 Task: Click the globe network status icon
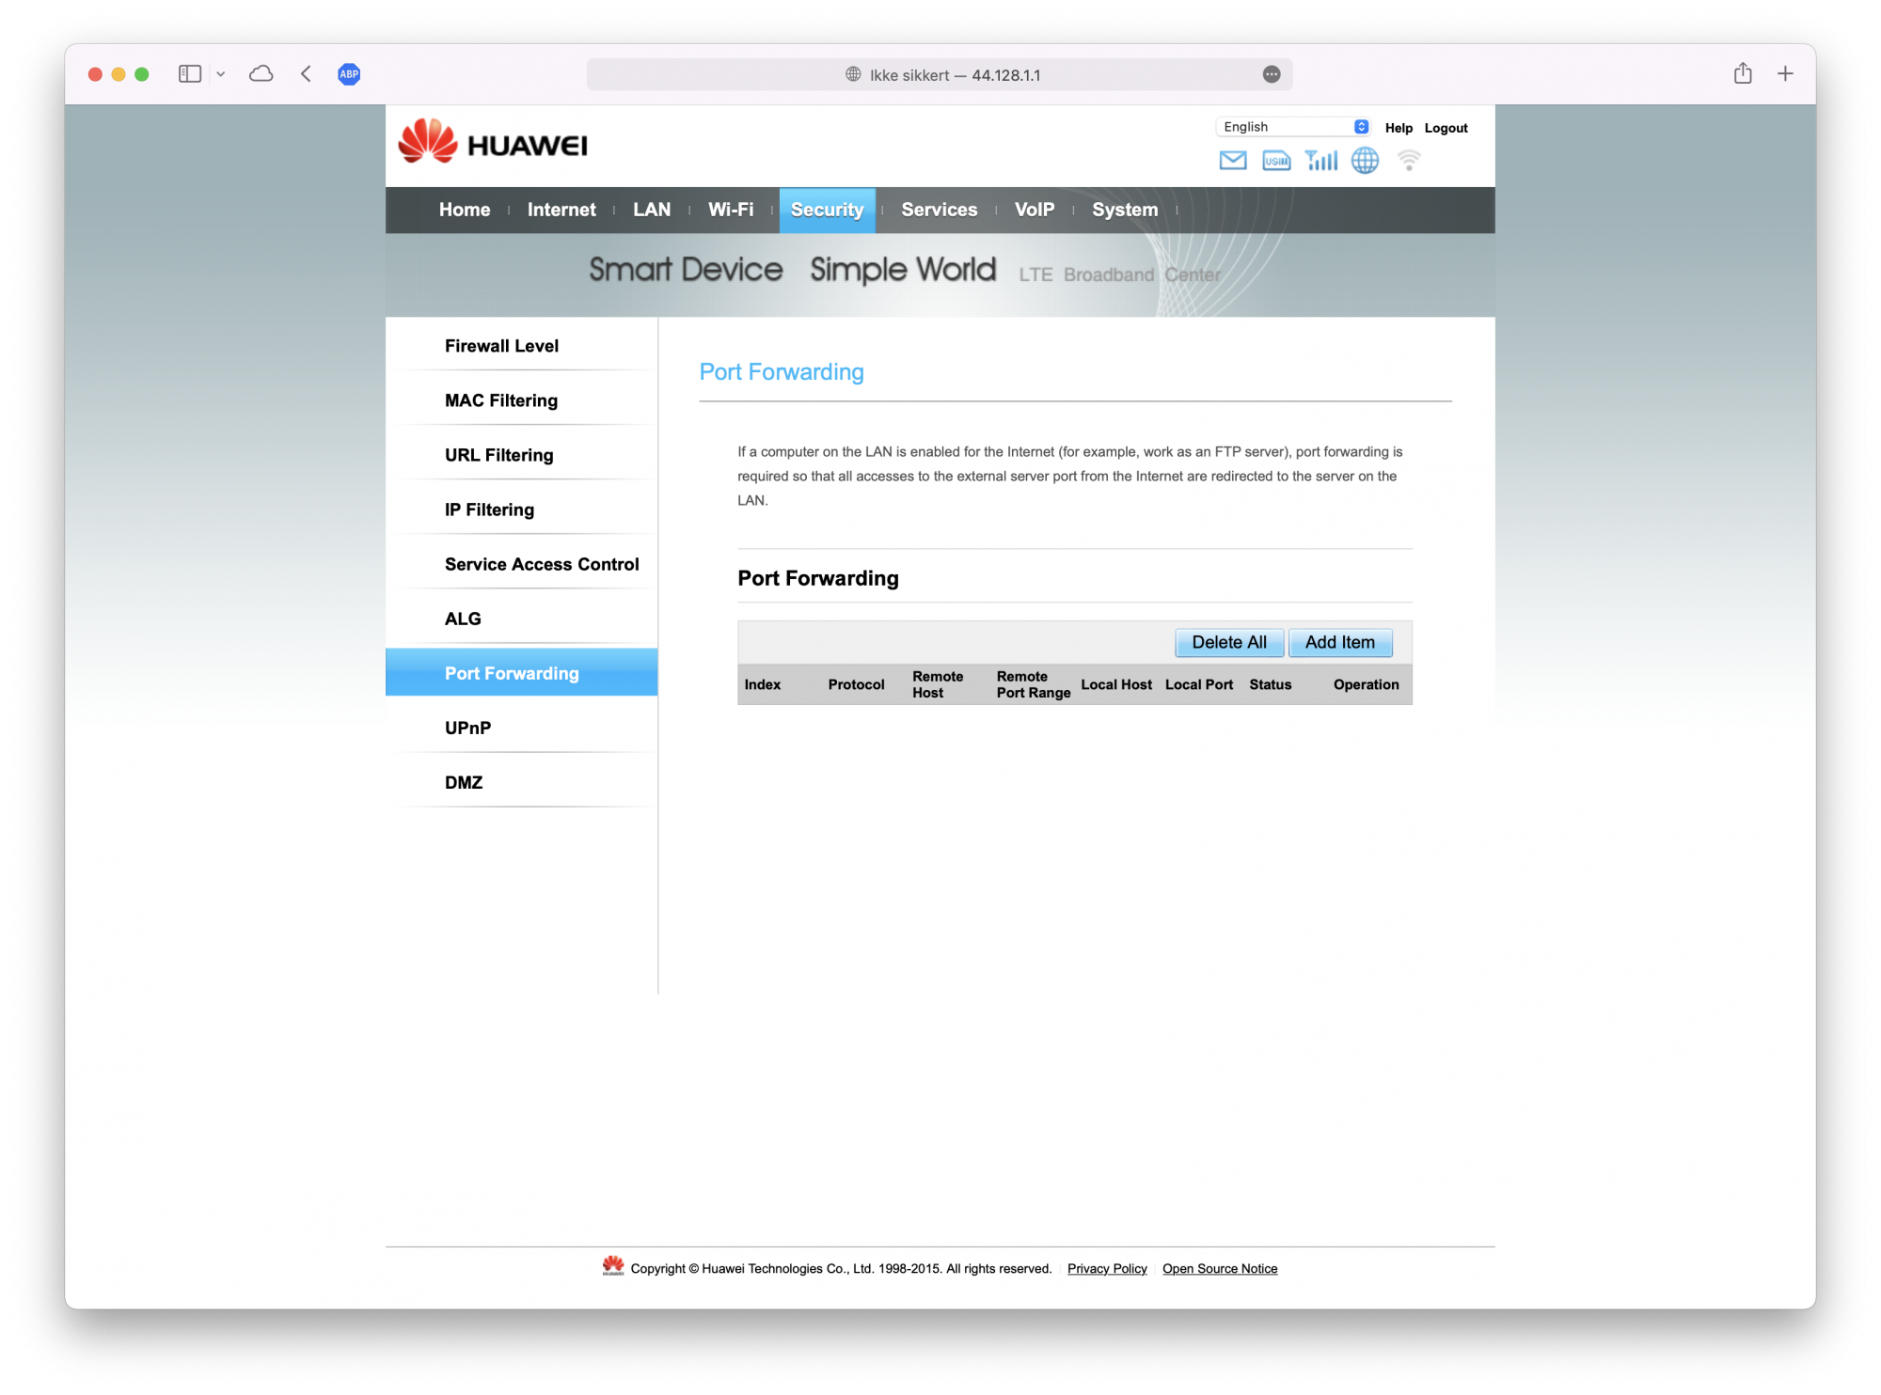point(1365,161)
